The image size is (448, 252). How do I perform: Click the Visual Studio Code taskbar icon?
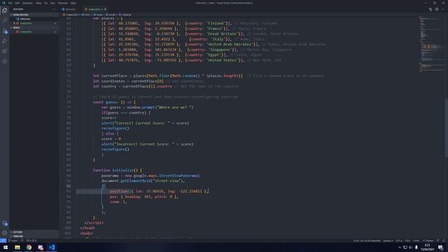click(52, 247)
